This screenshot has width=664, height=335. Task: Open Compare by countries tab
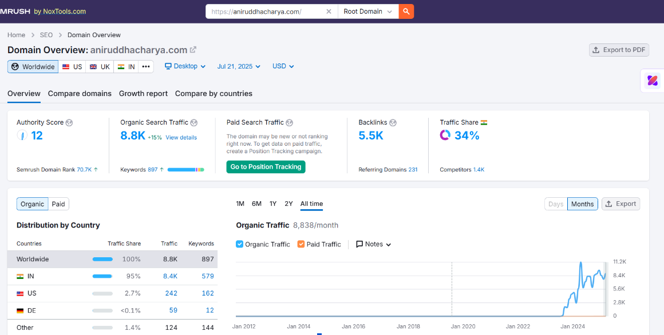click(214, 94)
